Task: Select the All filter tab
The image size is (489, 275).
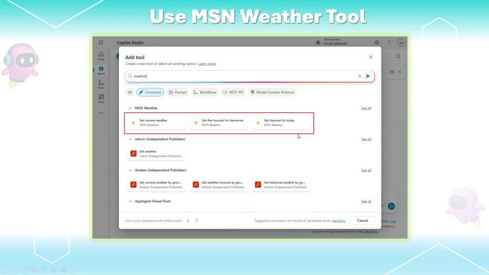Action: pos(130,92)
